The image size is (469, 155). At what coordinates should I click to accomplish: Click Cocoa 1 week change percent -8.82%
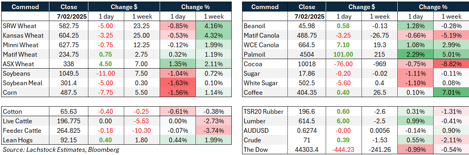click(450, 64)
